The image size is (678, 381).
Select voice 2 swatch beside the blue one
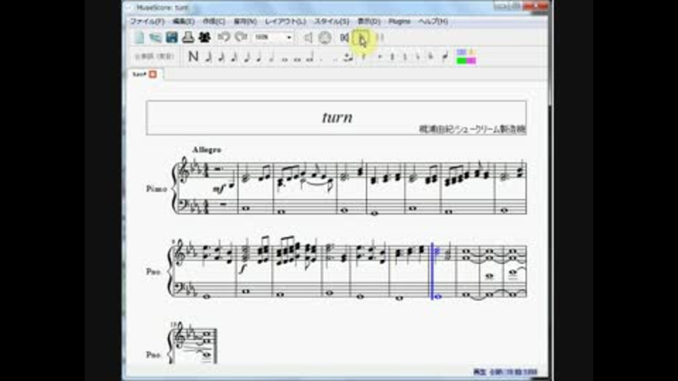point(471,53)
